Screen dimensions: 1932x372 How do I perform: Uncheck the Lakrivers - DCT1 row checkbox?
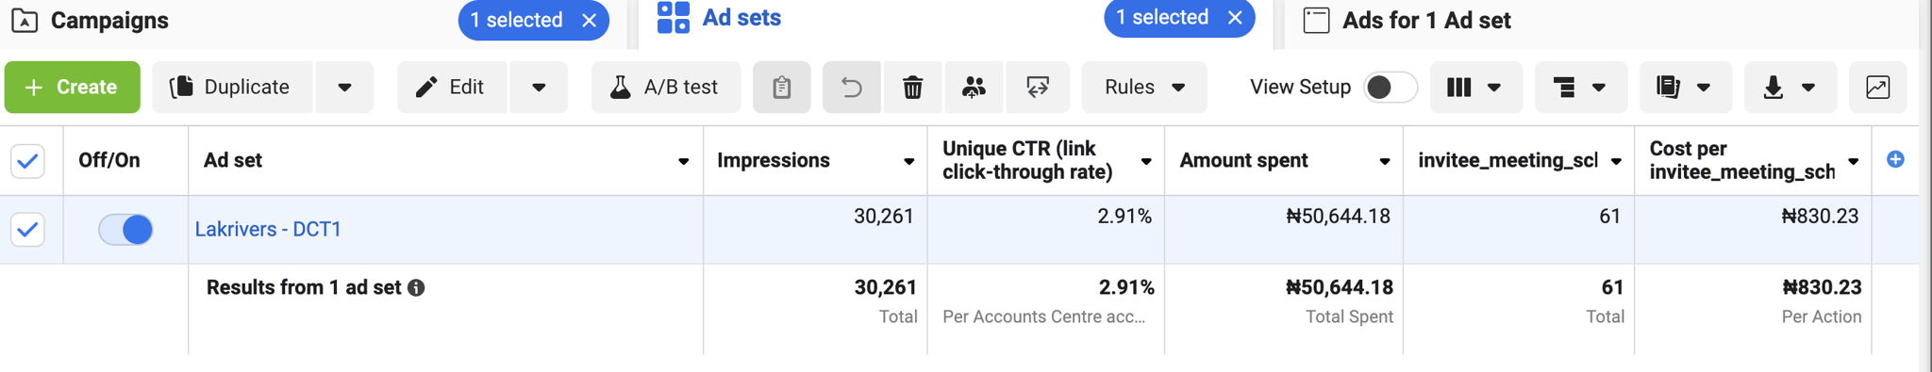(28, 229)
